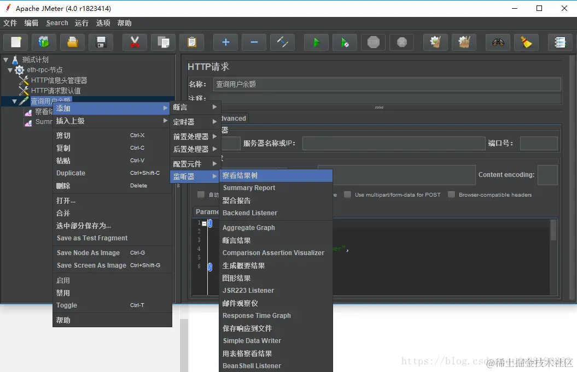Select HTTP请求默认值 in the tree

coord(56,91)
